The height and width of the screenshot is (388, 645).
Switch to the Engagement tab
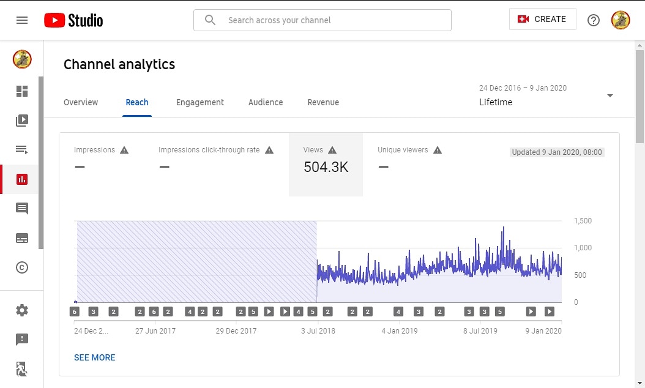(x=200, y=102)
